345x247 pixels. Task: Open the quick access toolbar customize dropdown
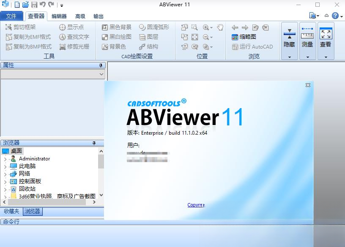tap(62, 5)
